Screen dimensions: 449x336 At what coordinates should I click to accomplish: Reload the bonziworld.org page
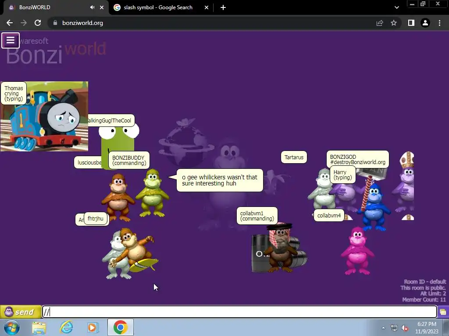(38, 23)
